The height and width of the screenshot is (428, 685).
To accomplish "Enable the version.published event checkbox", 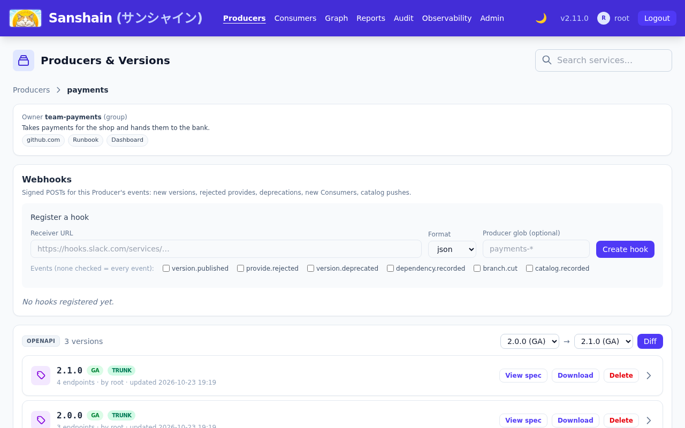I will click(x=166, y=269).
